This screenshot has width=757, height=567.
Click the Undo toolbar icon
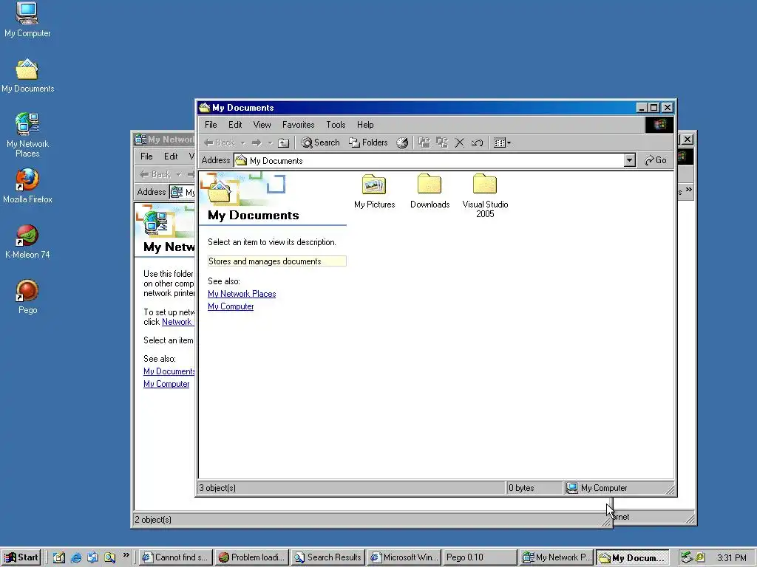coord(477,142)
